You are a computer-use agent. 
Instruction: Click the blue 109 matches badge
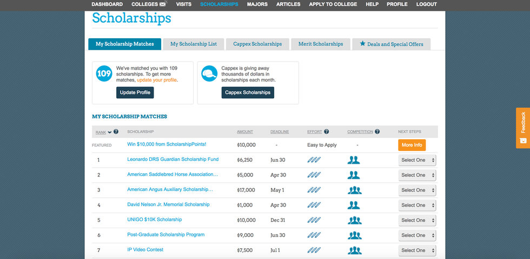tap(104, 74)
